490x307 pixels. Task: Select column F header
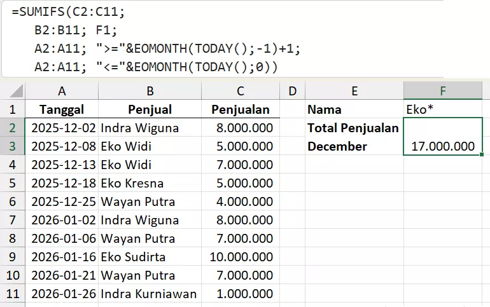(443, 91)
